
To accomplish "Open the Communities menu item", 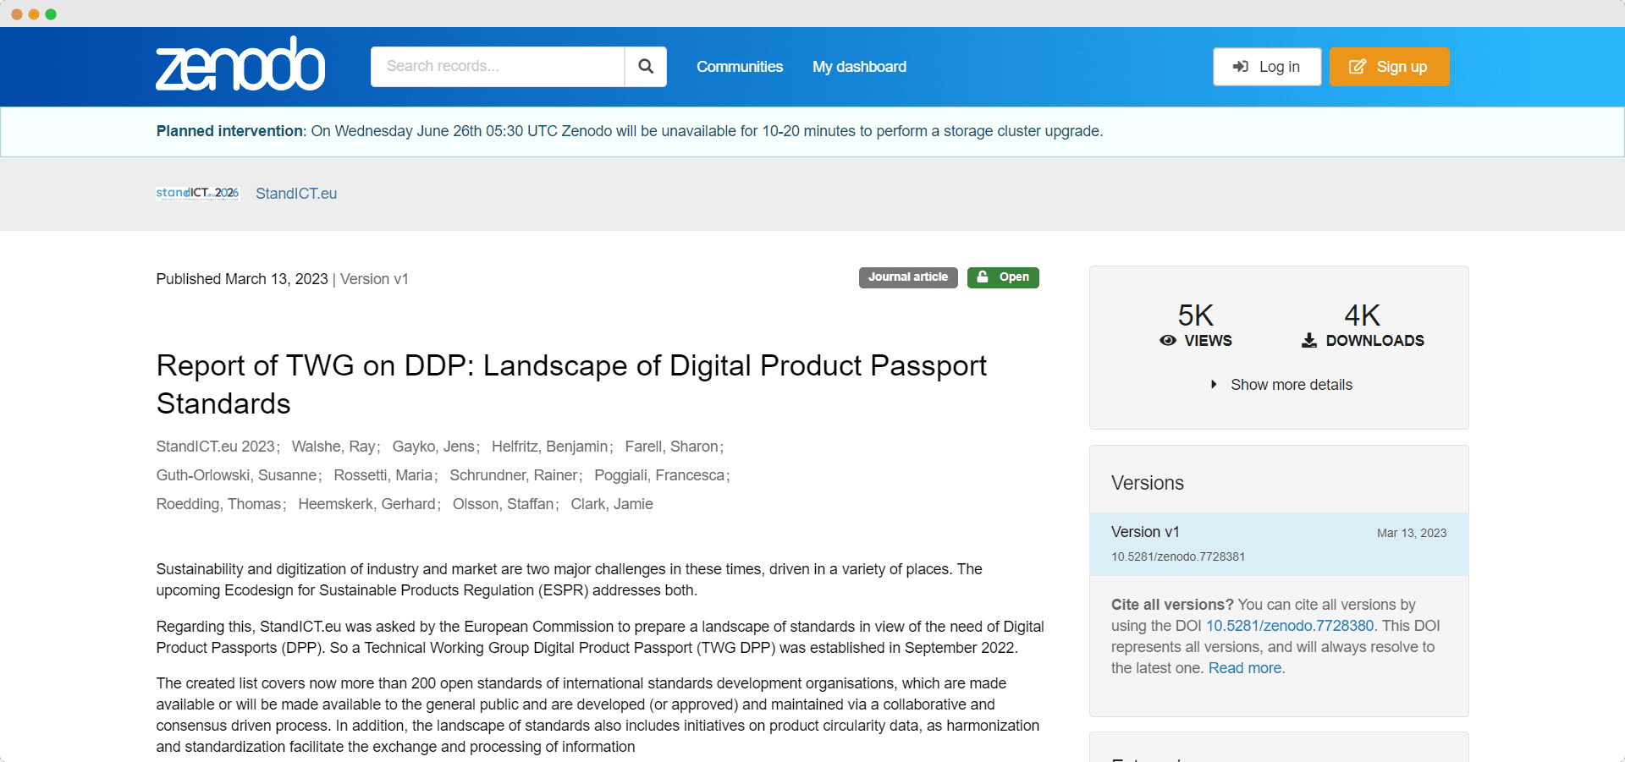I will [x=740, y=67].
